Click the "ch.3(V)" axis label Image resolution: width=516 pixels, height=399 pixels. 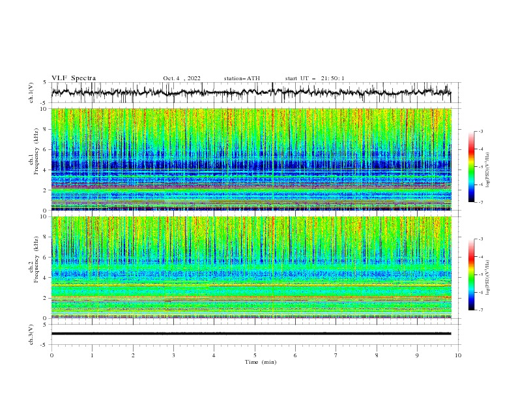pyautogui.click(x=31, y=334)
